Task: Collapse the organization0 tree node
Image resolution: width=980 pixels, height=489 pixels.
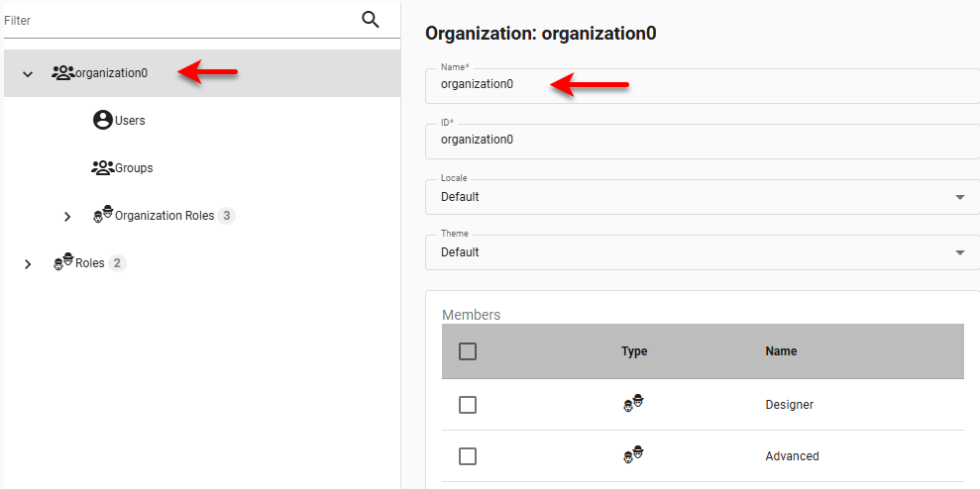Action: [x=28, y=74]
